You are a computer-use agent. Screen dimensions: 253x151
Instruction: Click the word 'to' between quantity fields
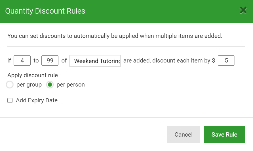pyautogui.click(x=36, y=61)
